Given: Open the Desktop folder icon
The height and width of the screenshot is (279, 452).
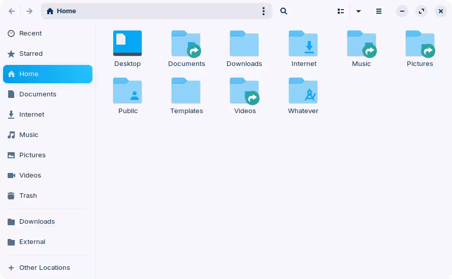Looking at the screenshot, I should (127, 44).
